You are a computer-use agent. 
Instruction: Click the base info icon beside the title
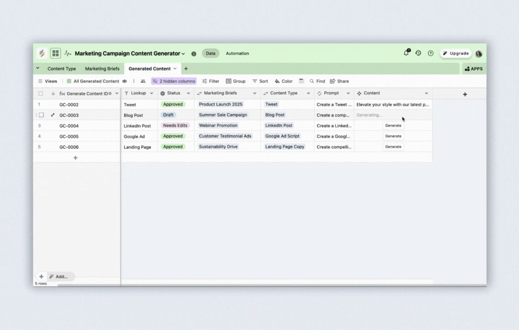pos(193,54)
